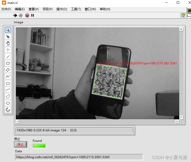The image size is (191, 162).
Task: Open the 查看(V) menu
Action: [x=34, y=9]
